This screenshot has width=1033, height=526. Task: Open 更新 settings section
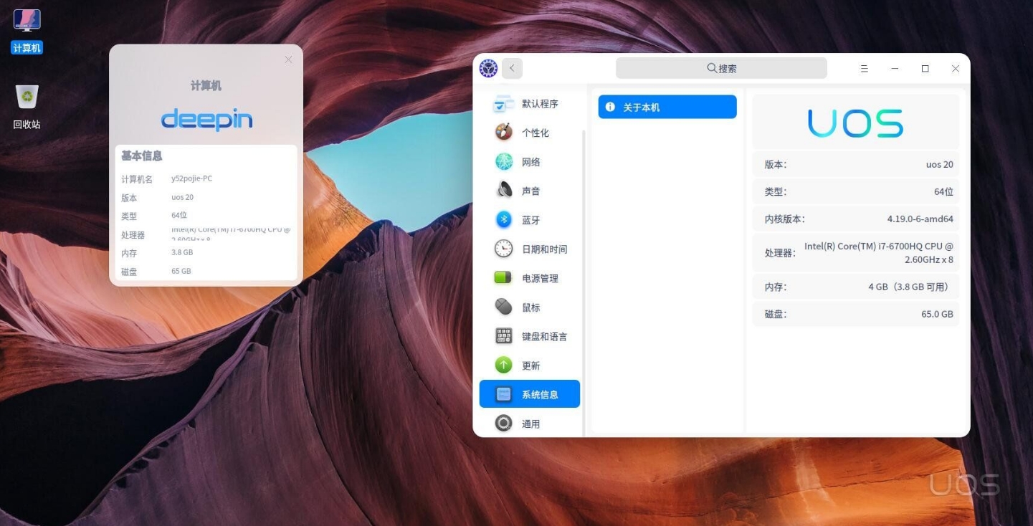(530, 365)
